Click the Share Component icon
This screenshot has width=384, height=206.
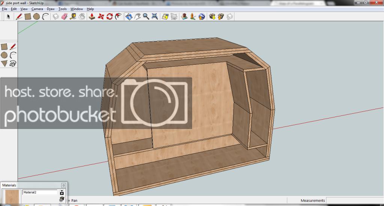[230, 16]
